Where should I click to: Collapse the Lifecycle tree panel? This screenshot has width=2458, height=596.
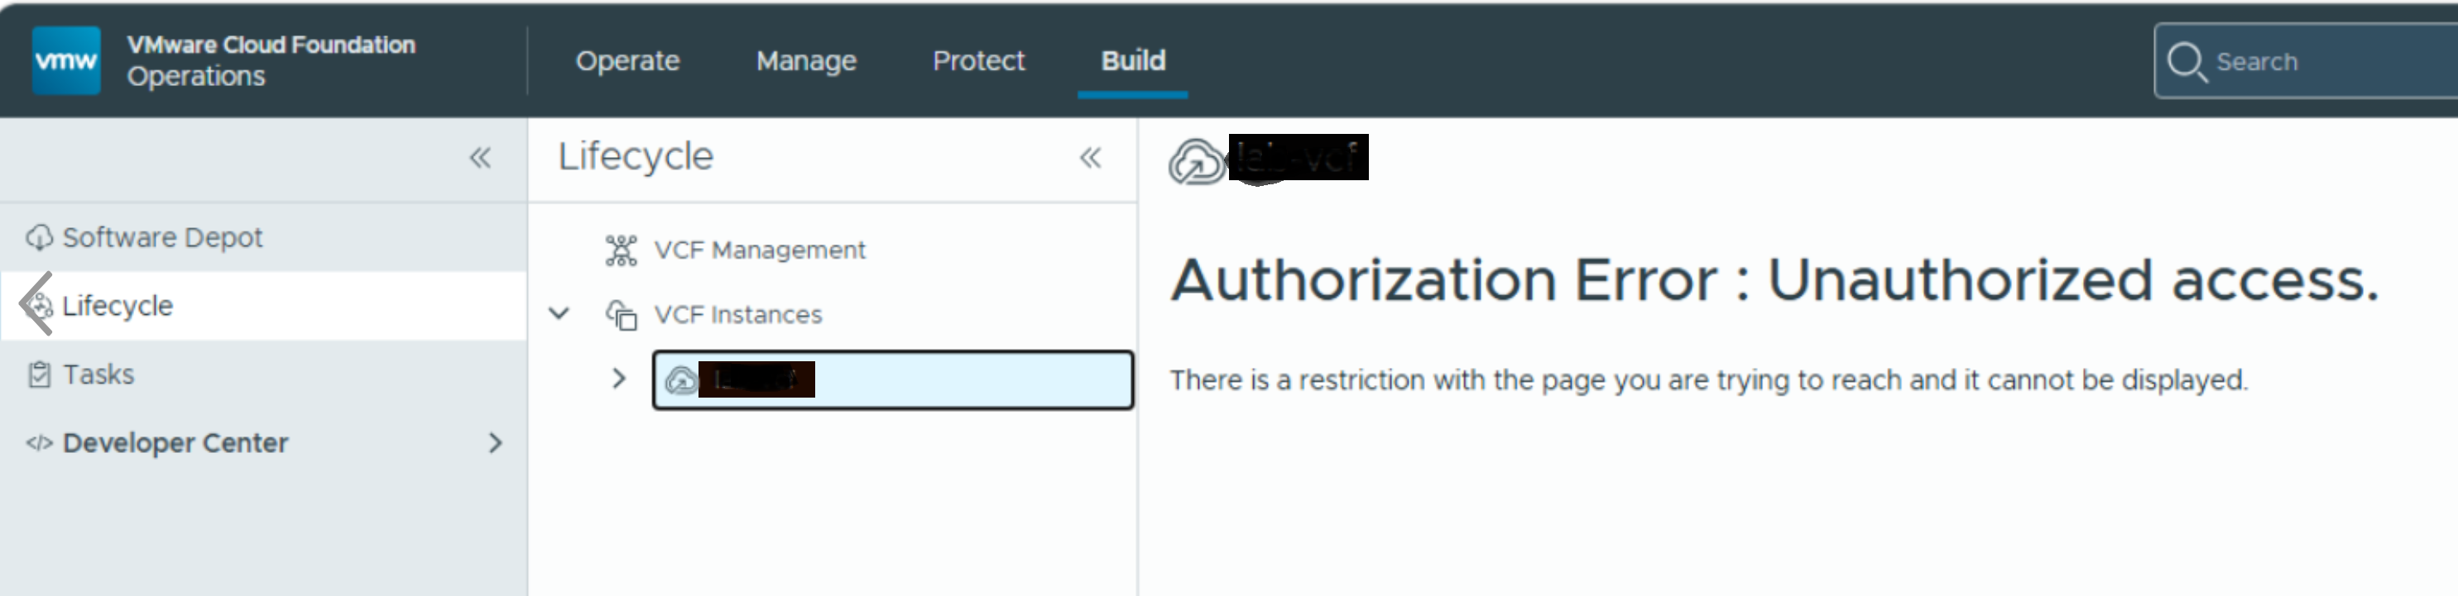tap(1091, 158)
